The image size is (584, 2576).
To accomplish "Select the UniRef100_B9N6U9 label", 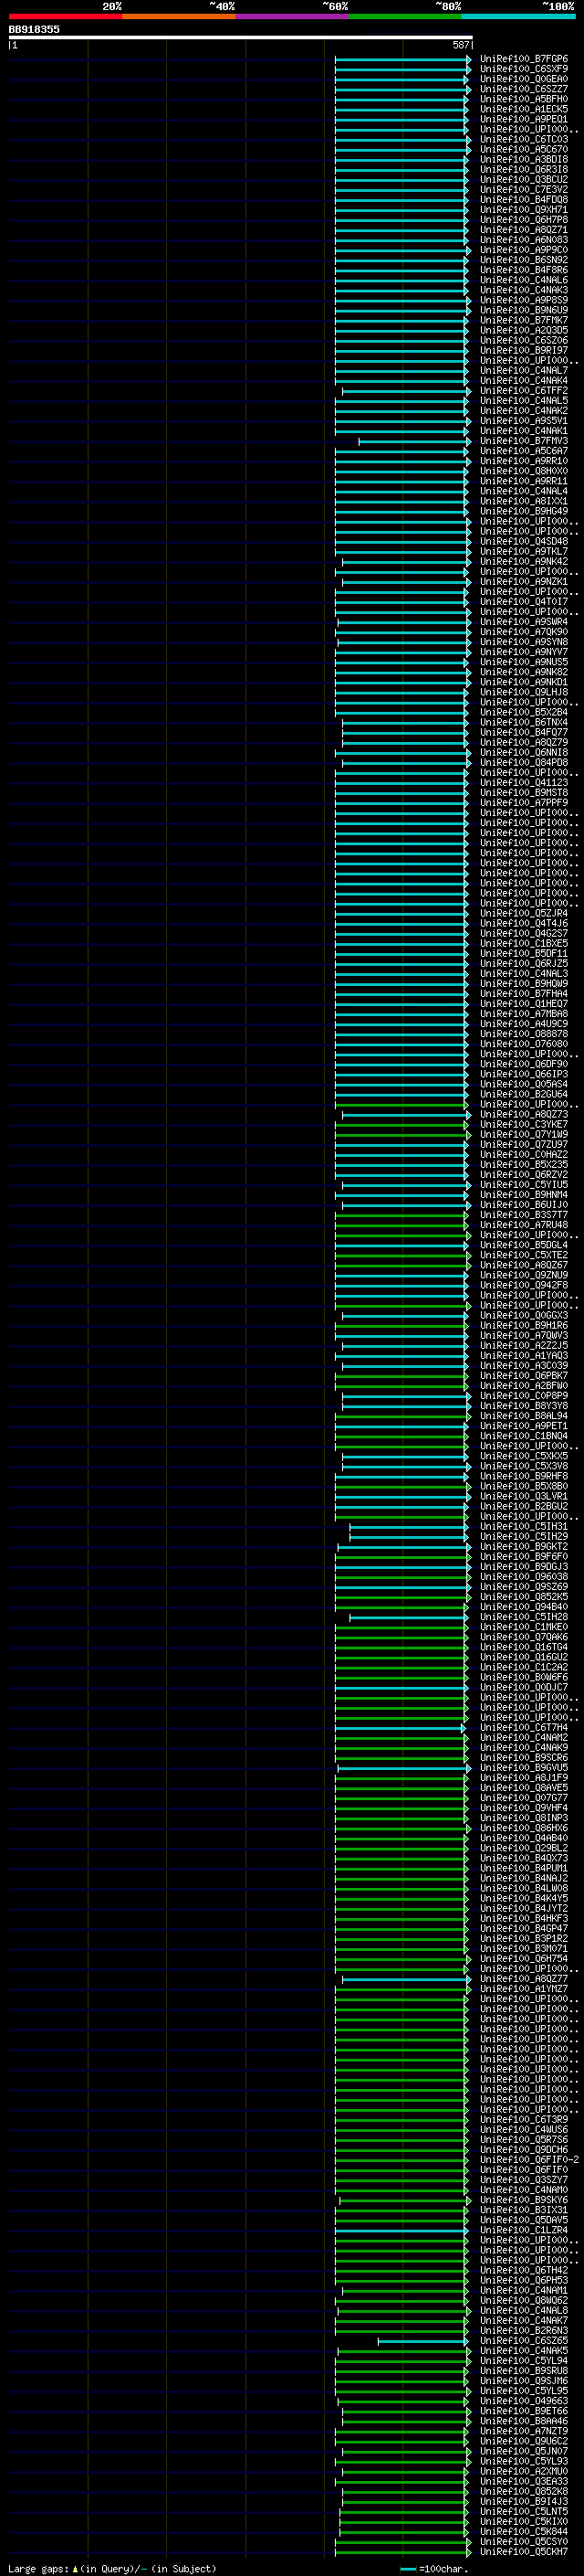I will point(523,310).
